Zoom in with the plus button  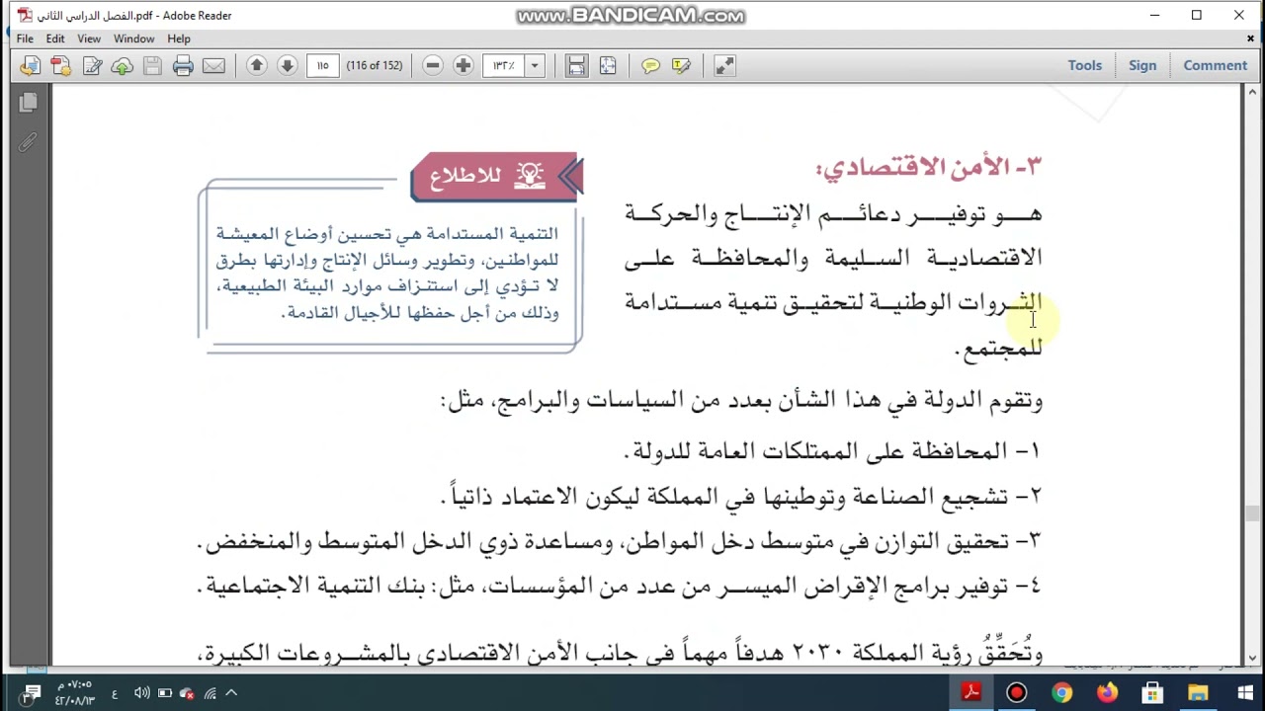[x=463, y=65]
